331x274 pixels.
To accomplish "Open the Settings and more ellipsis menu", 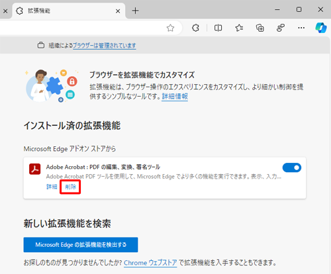I will click(x=301, y=28).
